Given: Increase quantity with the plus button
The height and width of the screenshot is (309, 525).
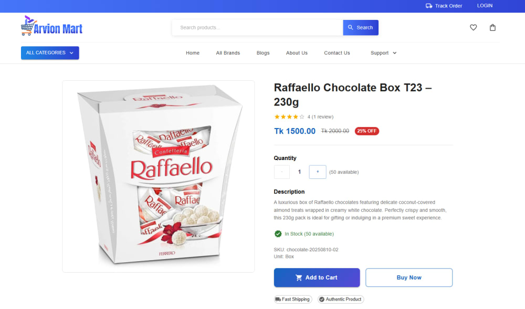Looking at the screenshot, I should [x=318, y=172].
